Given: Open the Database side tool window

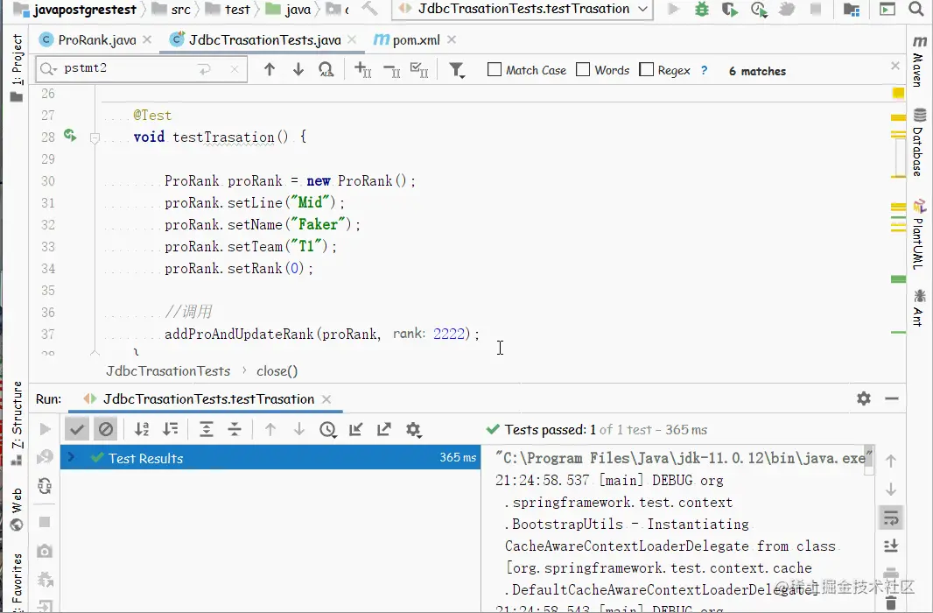Looking at the screenshot, I should (x=919, y=142).
